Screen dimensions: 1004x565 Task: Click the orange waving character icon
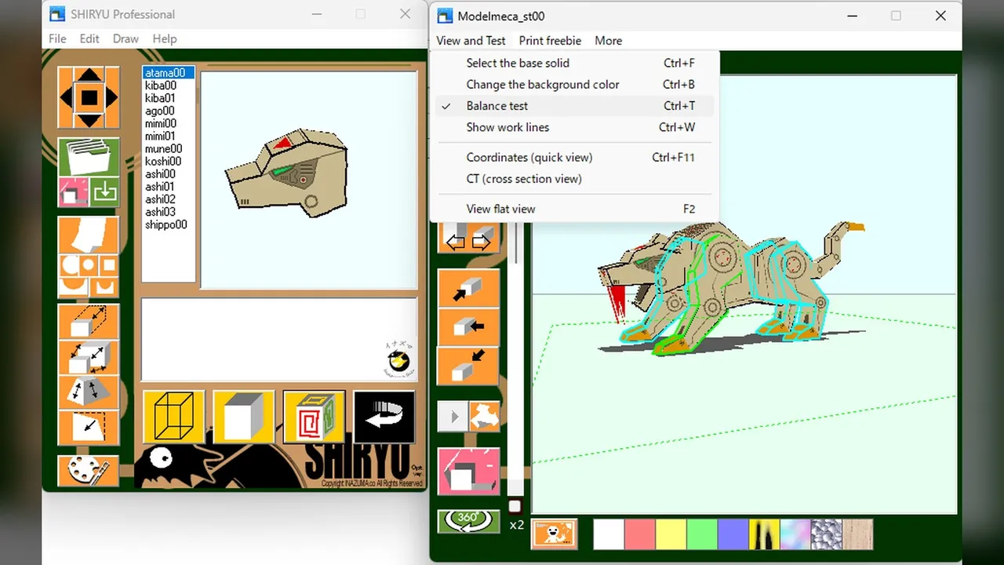[x=554, y=534]
